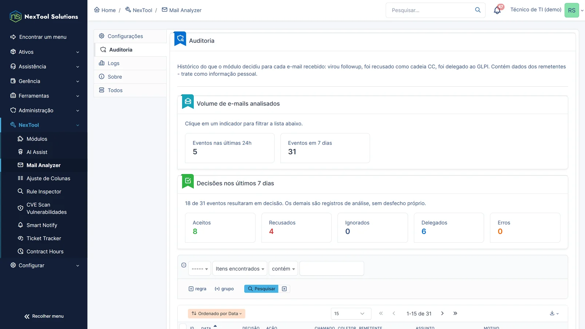Screen dimensions: 585x329
Task: Click the minus icon to remove search criterion
Action: [184, 265]
